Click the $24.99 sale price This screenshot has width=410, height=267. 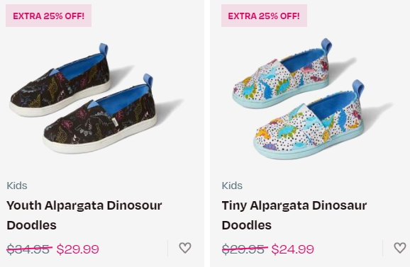point(292,249)
